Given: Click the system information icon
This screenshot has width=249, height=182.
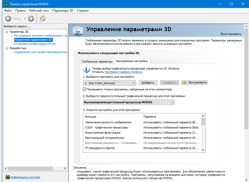Looking at the screenshot, I should click(x=8, y=177).
